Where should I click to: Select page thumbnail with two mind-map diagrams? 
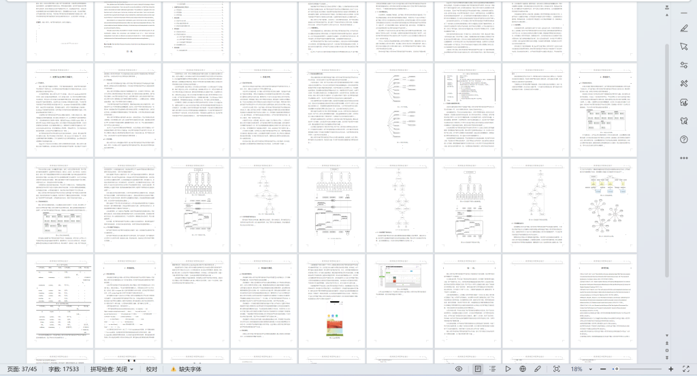pos(400,110)
